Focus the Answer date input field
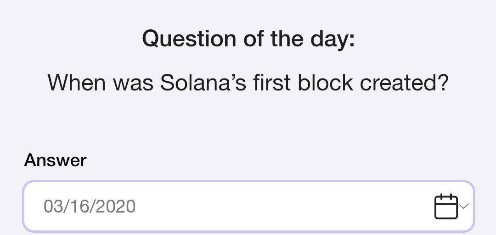The width and height of the screenshot is (496, 235). coord(248,206)
